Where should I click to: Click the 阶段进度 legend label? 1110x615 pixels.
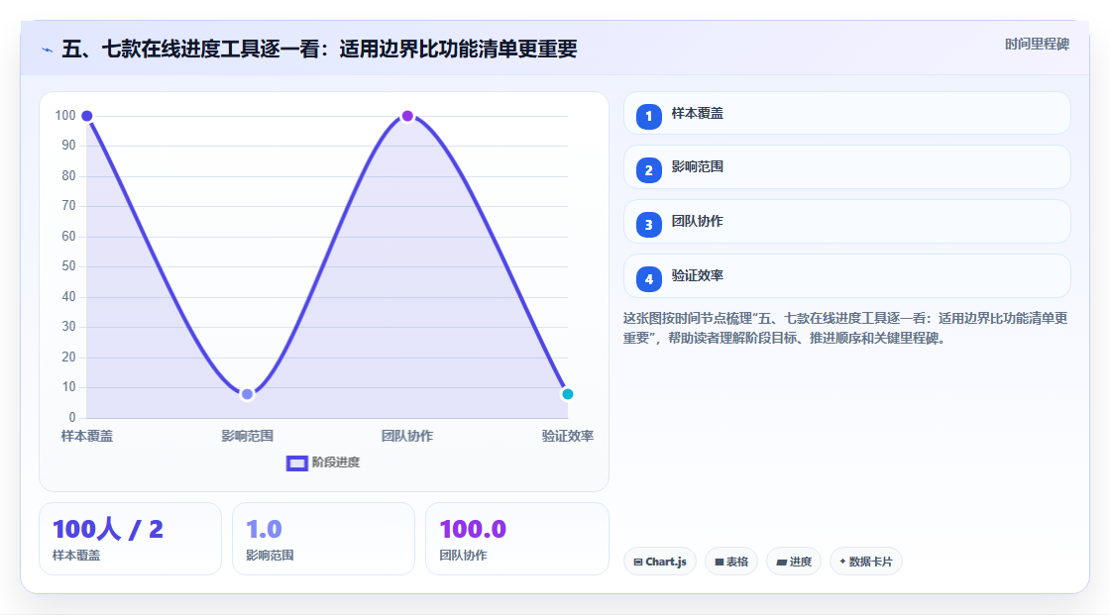pyautogui.click(x=336, y=462)
